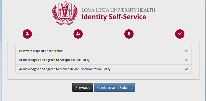Screen dimensions: 206x101
Task: Click green checkmark beside Mobile Device Synchronization
Action: [186, 69]
